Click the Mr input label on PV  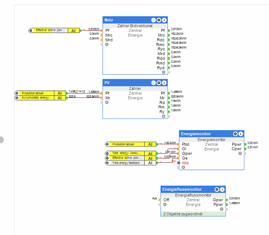pos(108,98)
